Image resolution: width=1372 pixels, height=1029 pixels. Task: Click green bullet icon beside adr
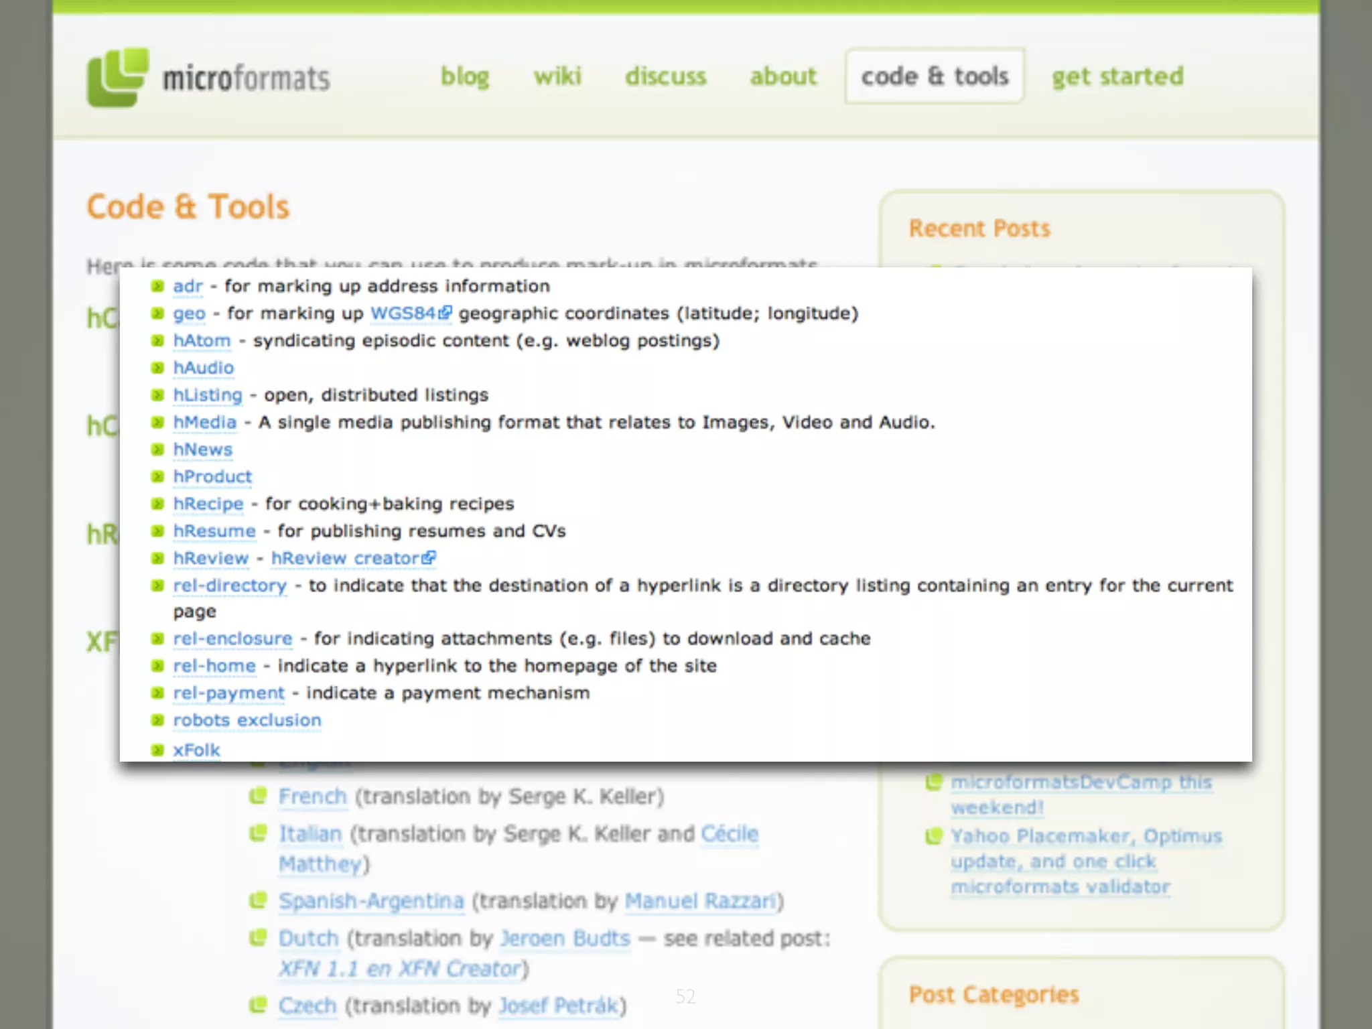coord(157,286)
